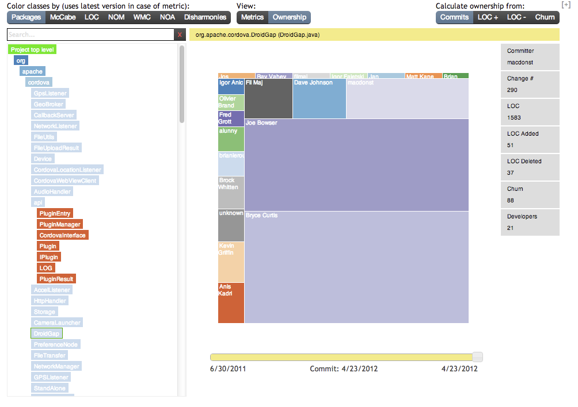Collapse the cordova package node
Screen dimensions: 578x407
pyautogui.click(x=39, y=82)
